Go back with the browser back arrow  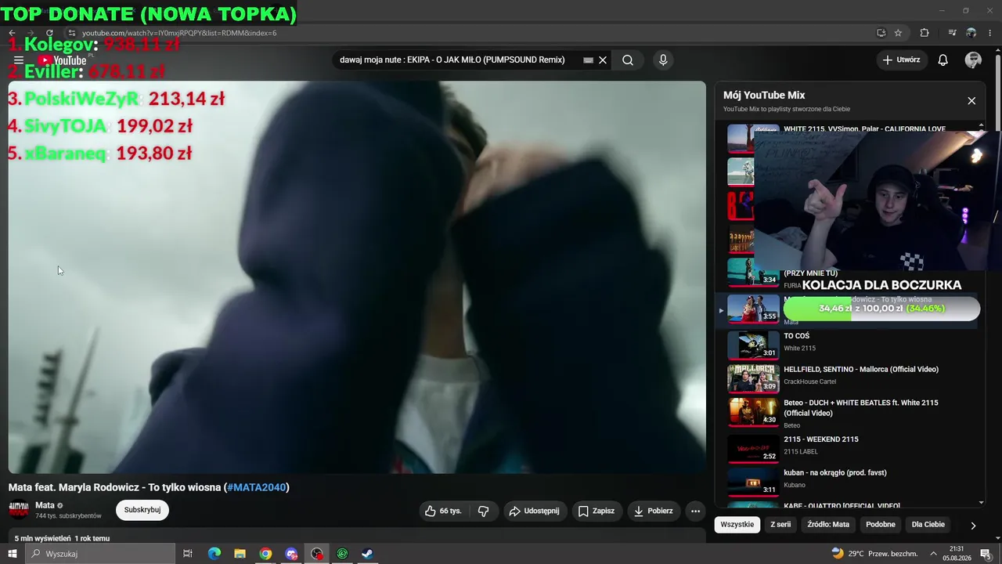tap(12, 33)
